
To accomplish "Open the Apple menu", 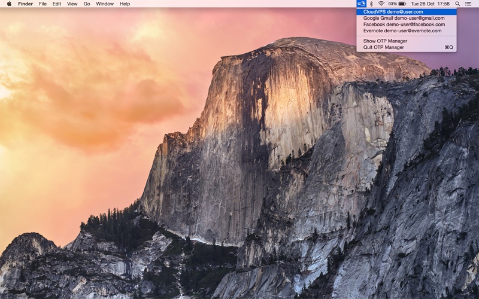I will click(x=9, y=4).
